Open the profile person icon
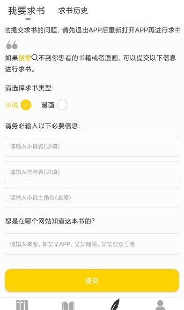The height and width of the screenshot is (310, 184). pyautogui.click(x=160, y=305)
